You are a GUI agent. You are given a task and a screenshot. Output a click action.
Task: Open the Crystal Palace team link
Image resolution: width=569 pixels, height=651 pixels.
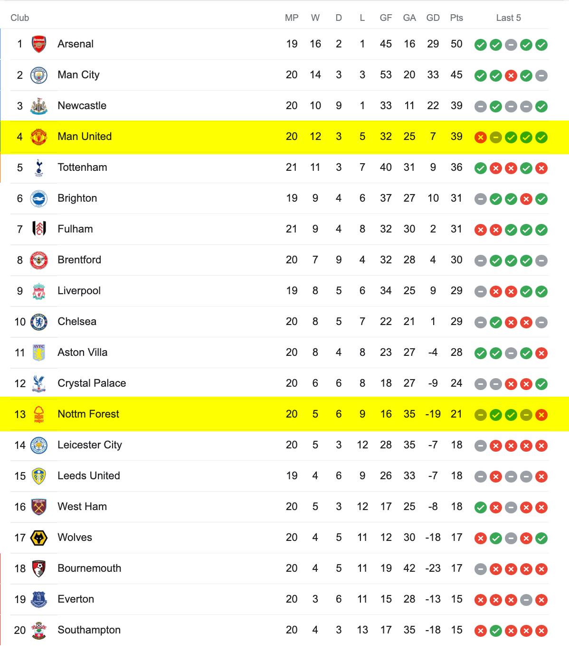tap(92, 383)
